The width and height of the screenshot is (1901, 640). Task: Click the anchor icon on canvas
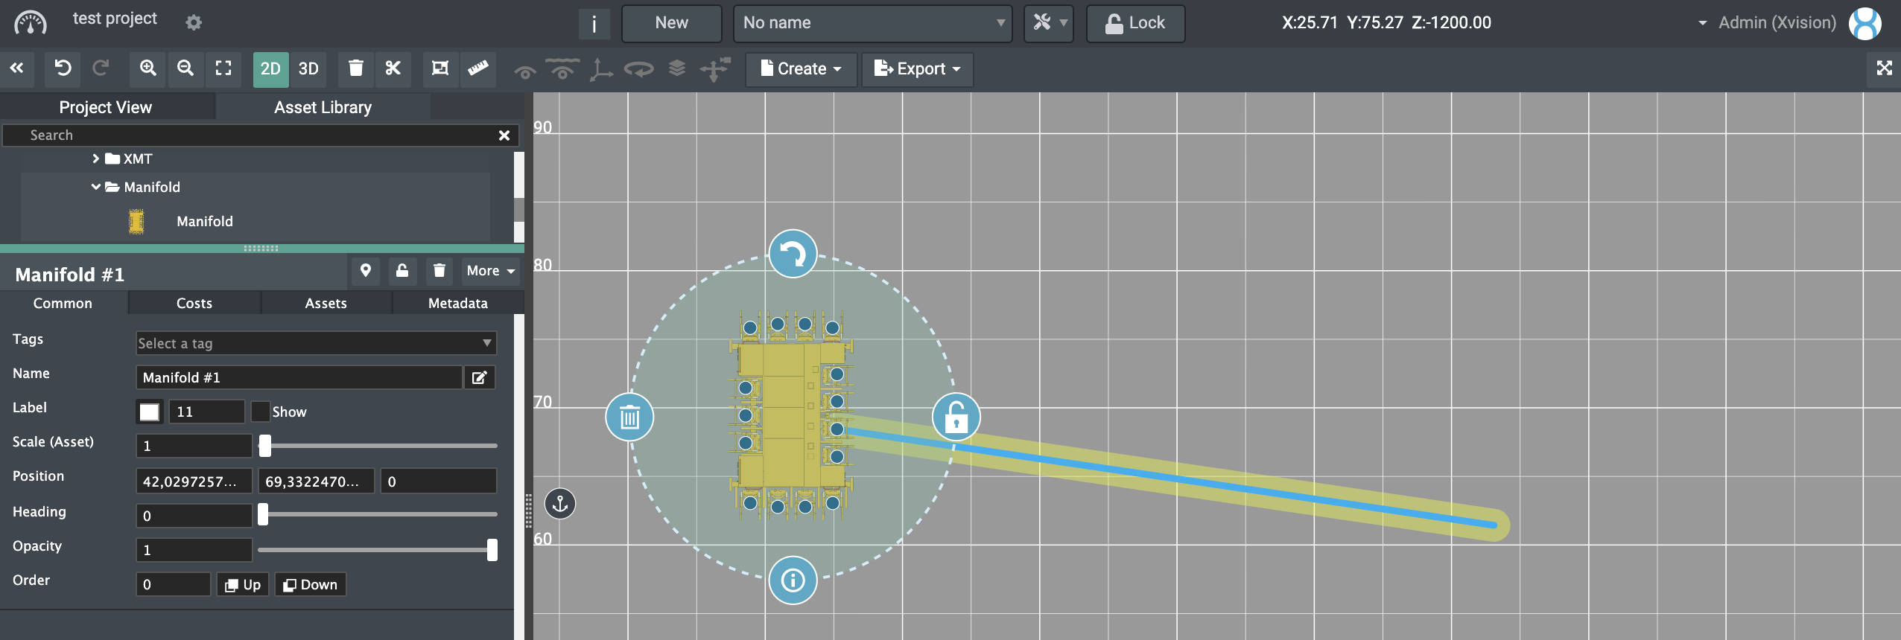[560, 504]
